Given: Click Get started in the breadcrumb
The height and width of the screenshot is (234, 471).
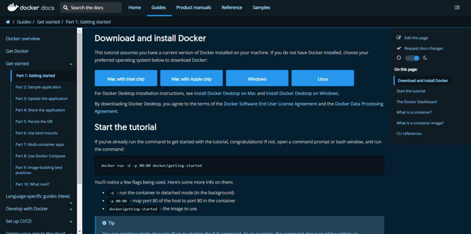Looking at the screenshot, I should [48, 22].
